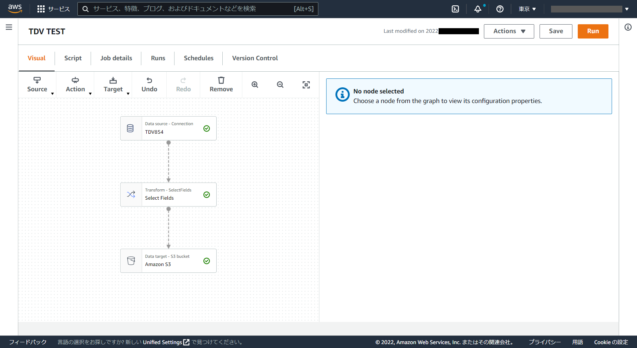The image size is (637, 348).
Task: Add a Source node from toolbar
Action: pyautogui.click(x=37, y=85)
